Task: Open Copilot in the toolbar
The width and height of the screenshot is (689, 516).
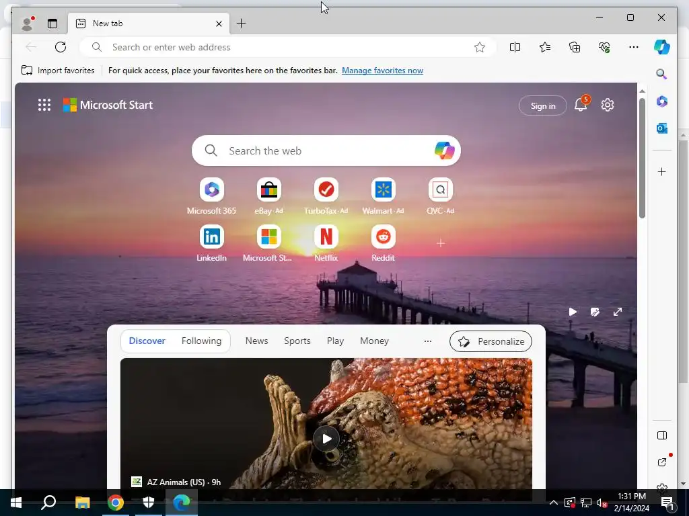Action: 662,47
